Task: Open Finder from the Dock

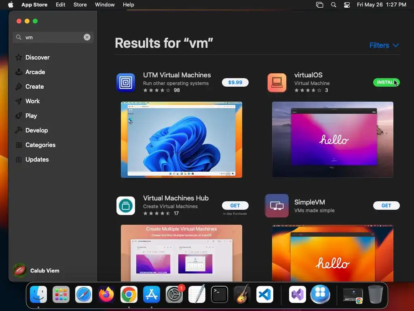Action: pos(38,294)
